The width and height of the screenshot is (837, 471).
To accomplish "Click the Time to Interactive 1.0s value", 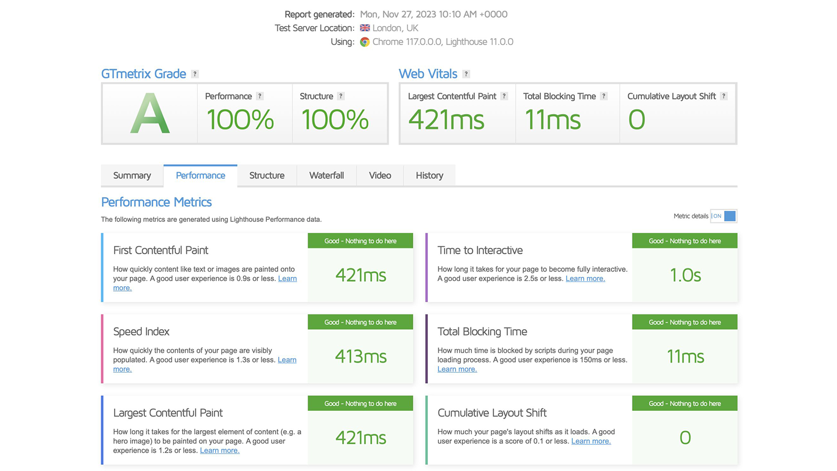I will [x=685, y=275].
